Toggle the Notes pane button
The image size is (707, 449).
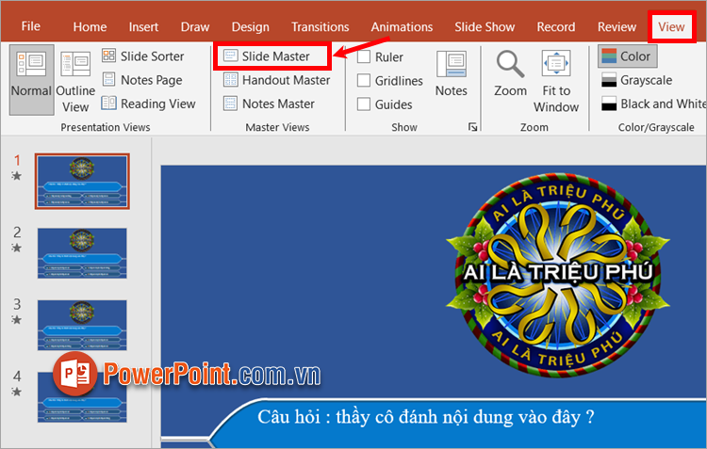point(451,73)
